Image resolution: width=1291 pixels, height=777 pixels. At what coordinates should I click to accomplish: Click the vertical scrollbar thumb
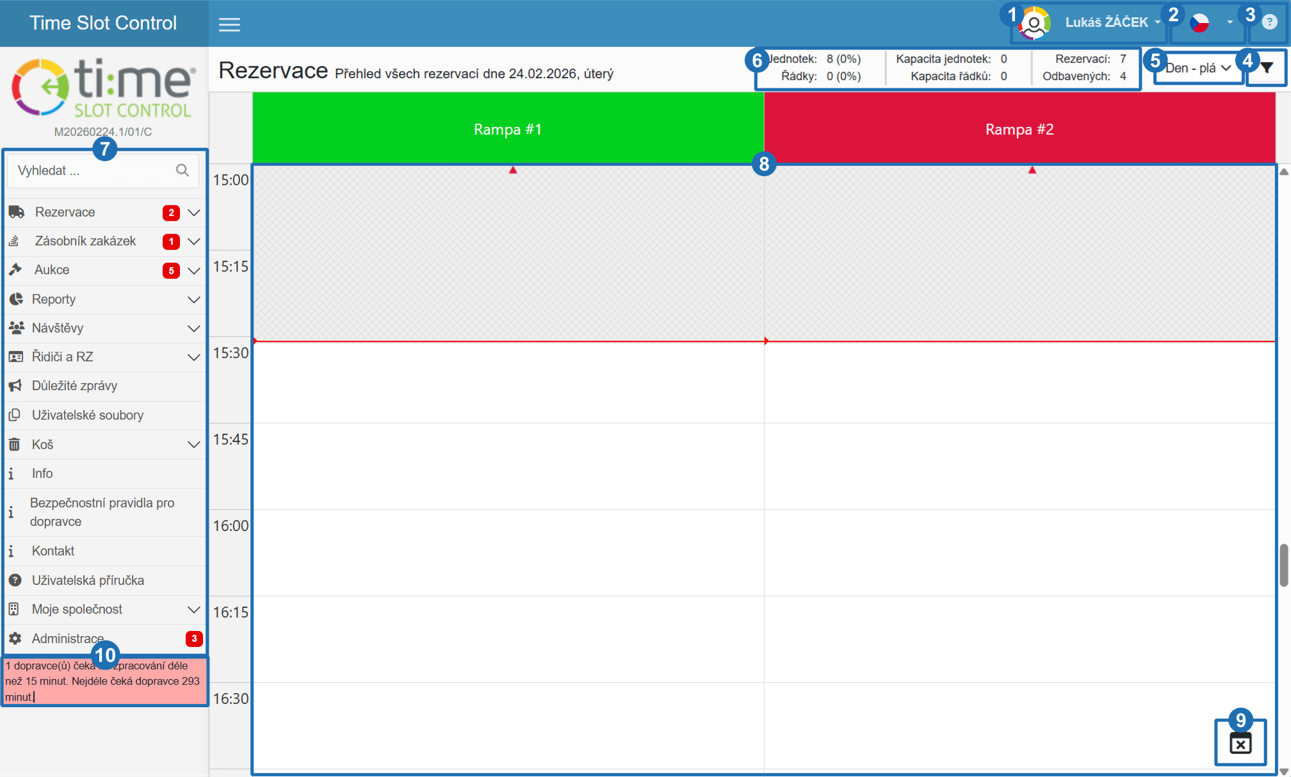[x=1283, y=565]
